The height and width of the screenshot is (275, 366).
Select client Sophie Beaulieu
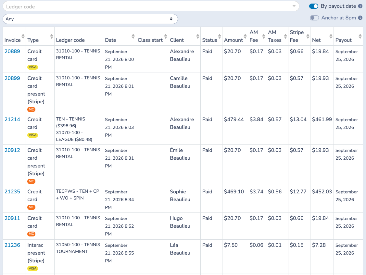(180, 195)
